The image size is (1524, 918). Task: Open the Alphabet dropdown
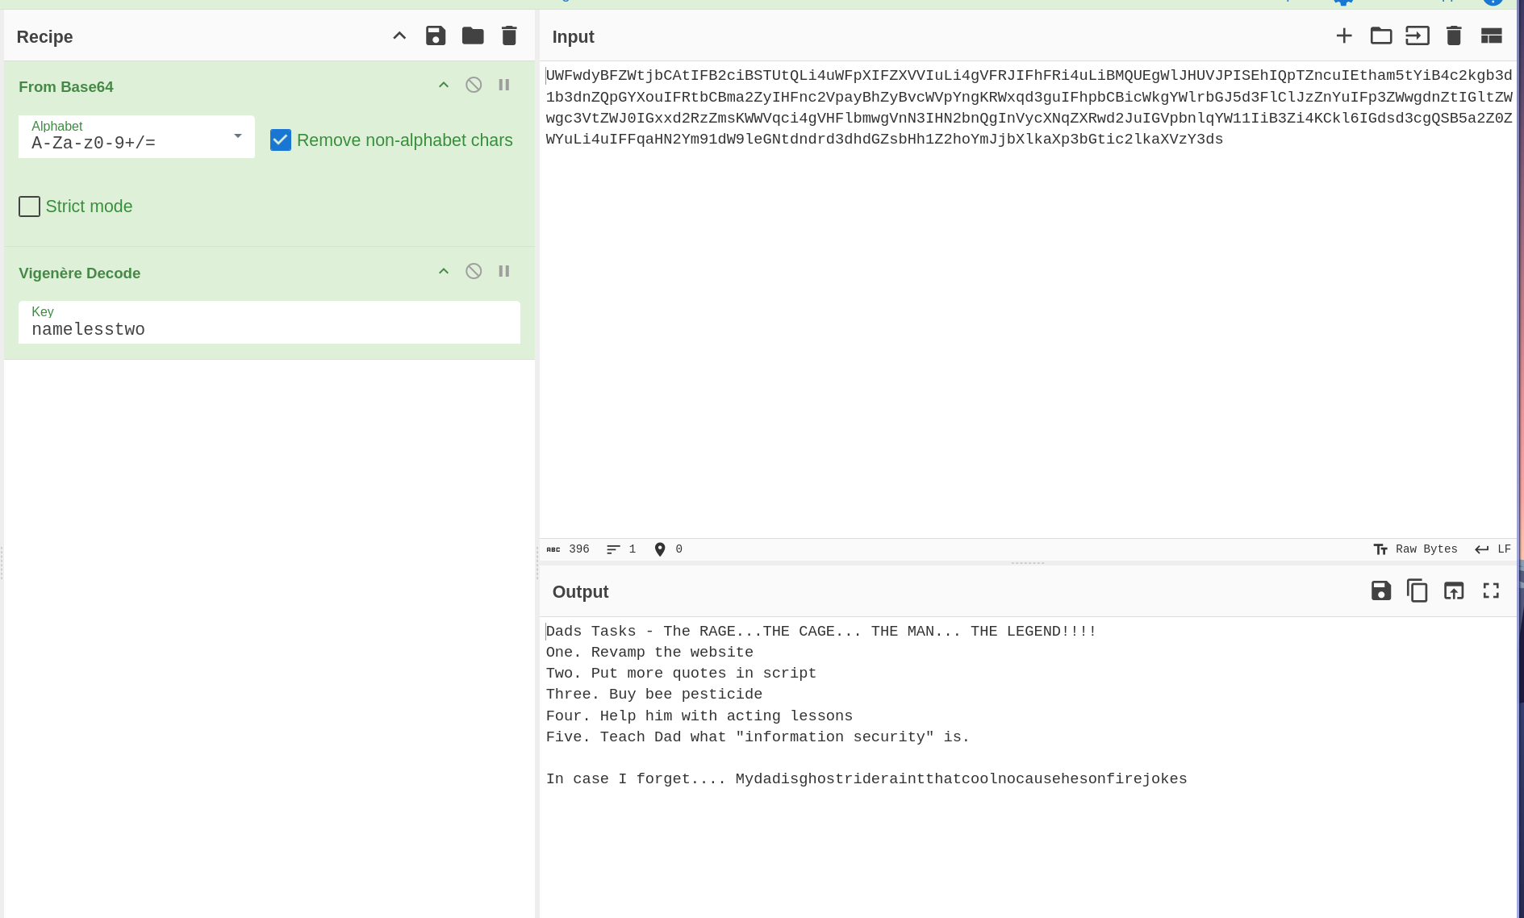(136, 136)
